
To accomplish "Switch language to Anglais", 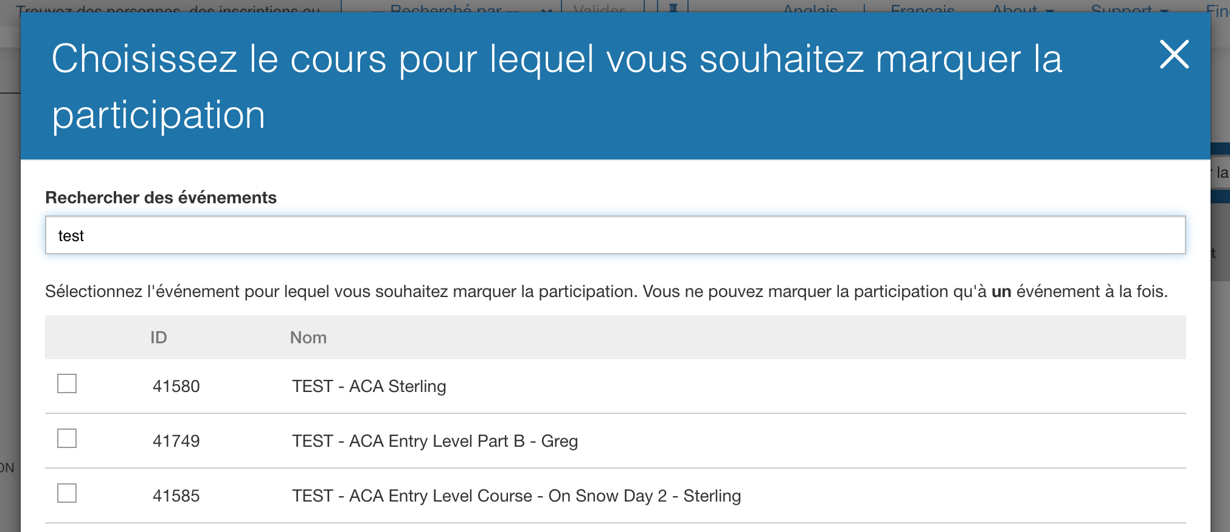I will [810, 7].
